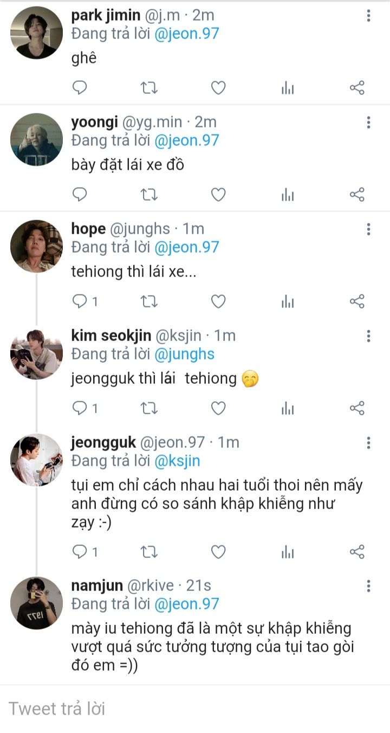
Task: Like park jimin's reply "ghê"
Action: [x=218, y=88]
